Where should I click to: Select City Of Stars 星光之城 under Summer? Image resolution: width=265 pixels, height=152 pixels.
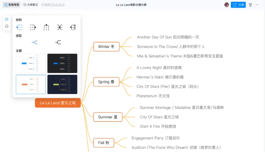coord(159,117)
